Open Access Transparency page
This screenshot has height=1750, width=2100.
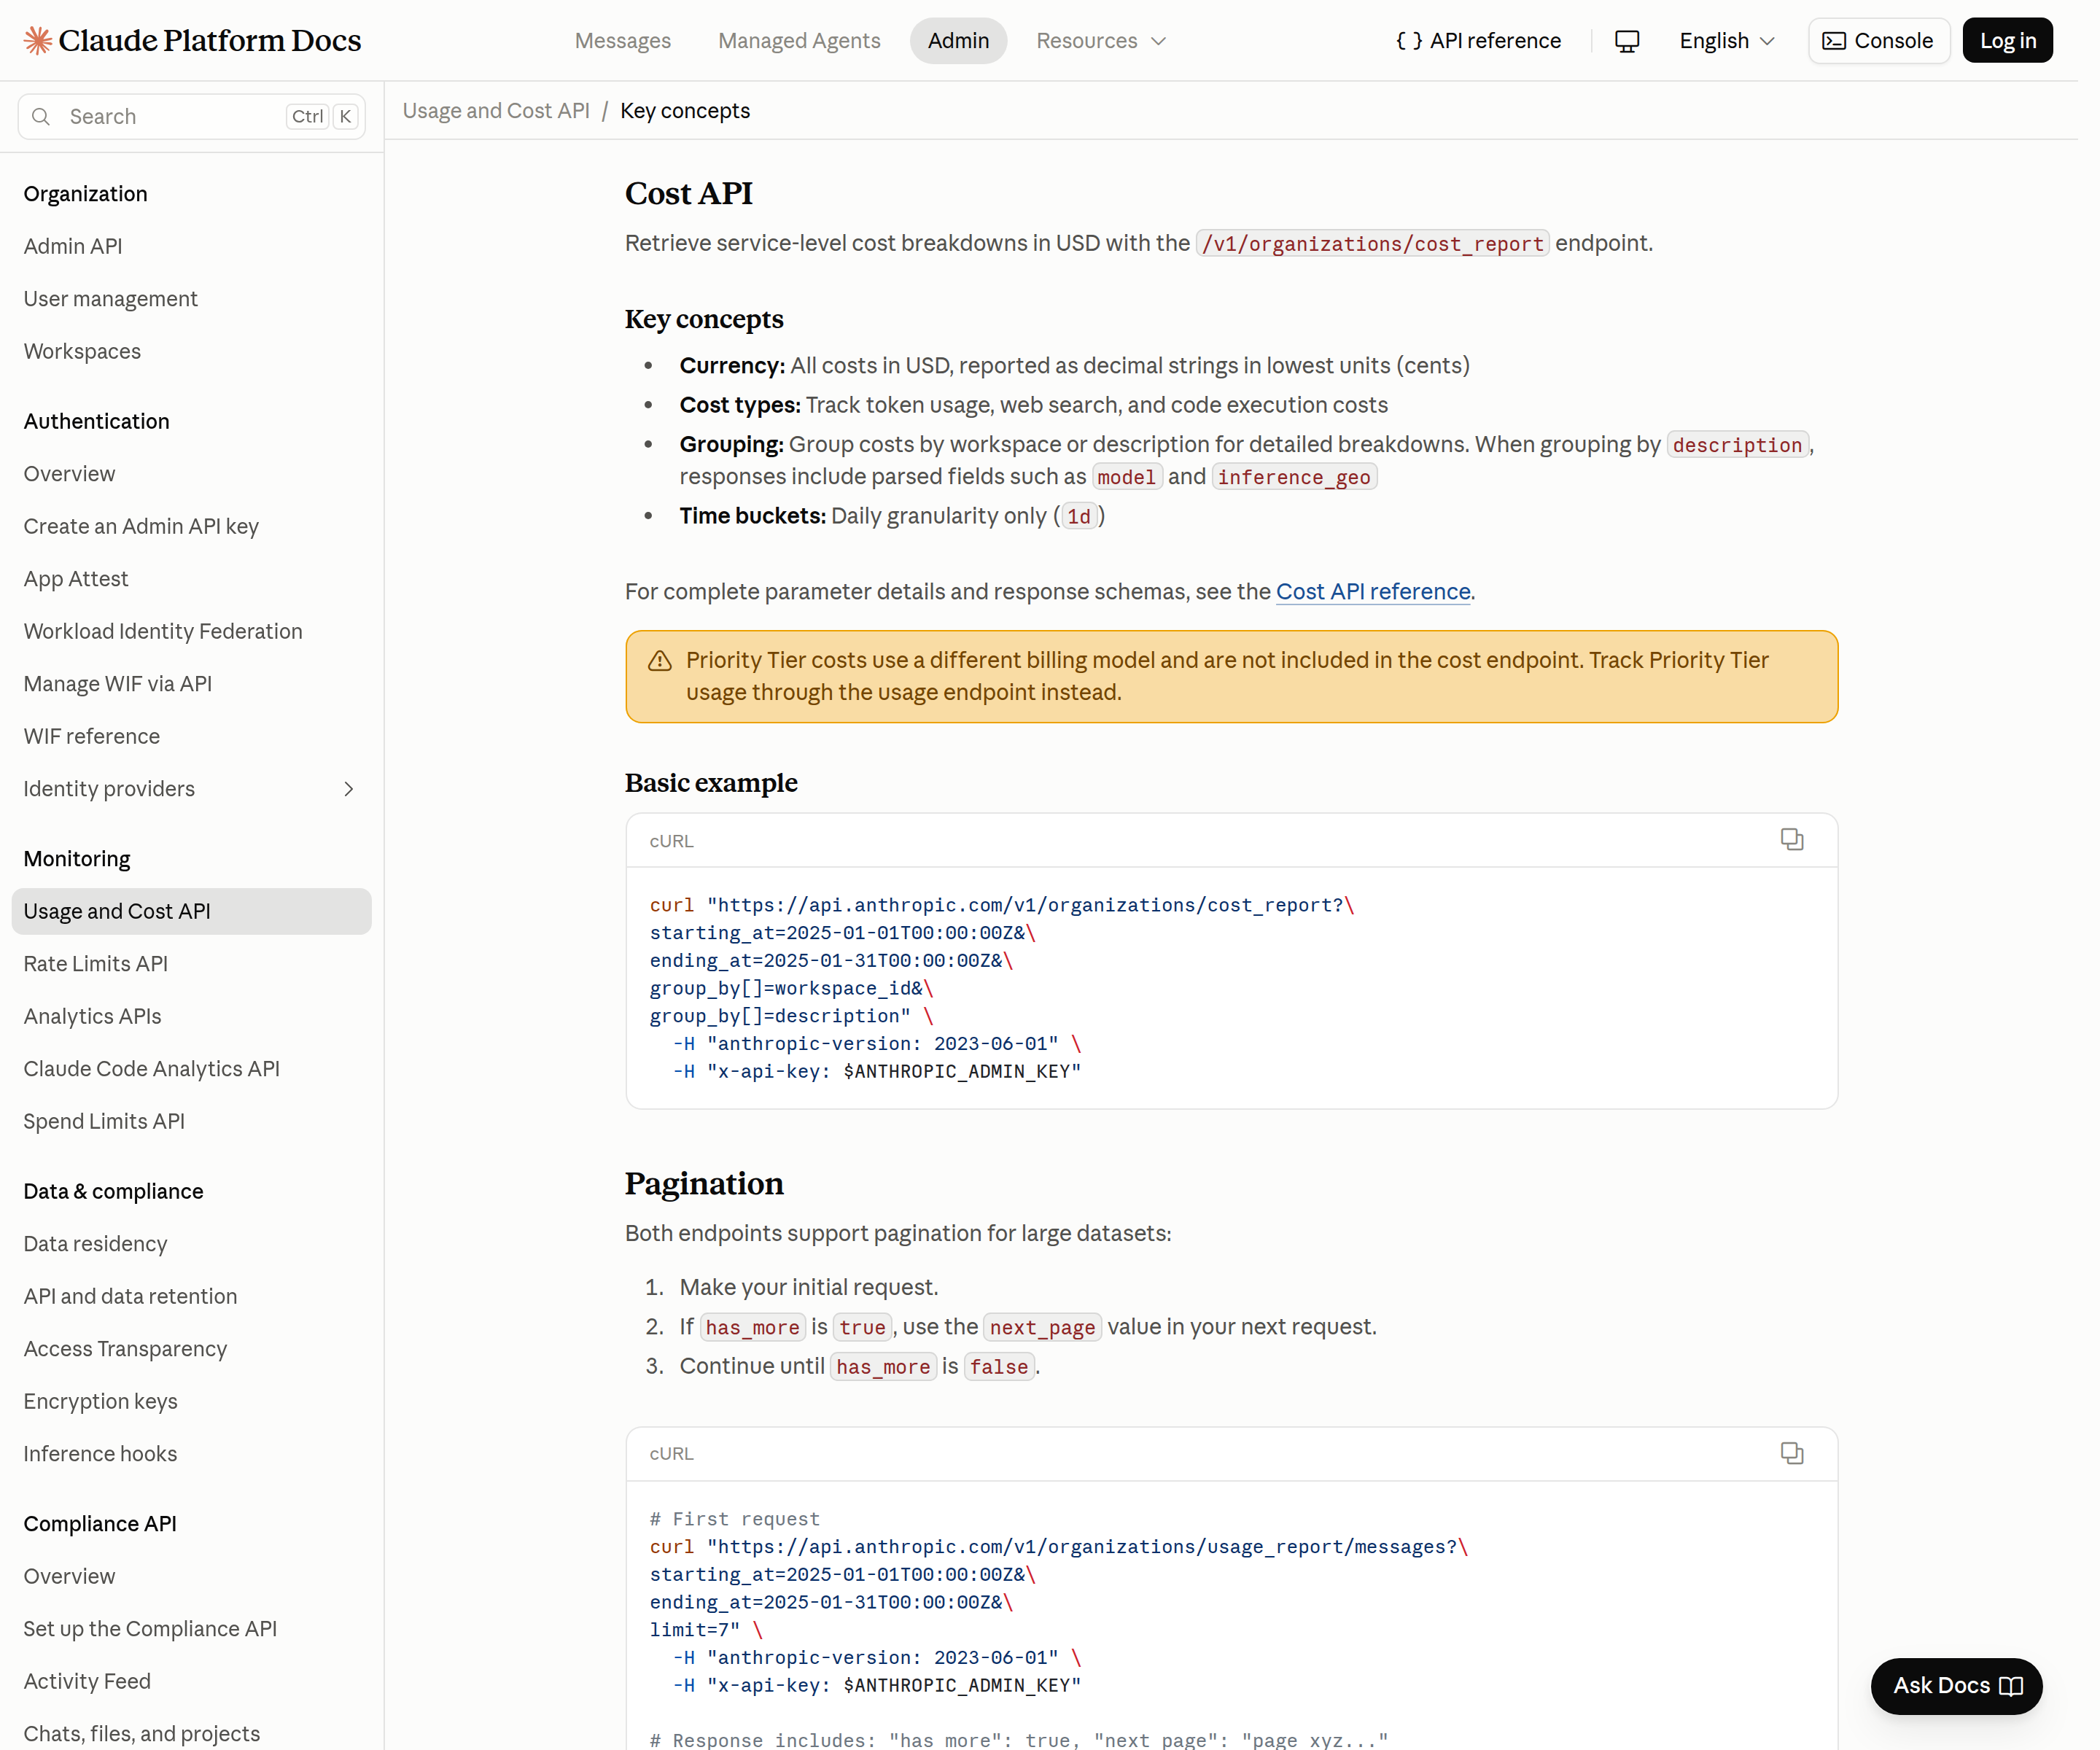[x=127, y=1363]
